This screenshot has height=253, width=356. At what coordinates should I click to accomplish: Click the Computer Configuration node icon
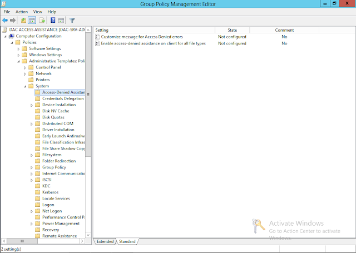(x=11, y=36)
